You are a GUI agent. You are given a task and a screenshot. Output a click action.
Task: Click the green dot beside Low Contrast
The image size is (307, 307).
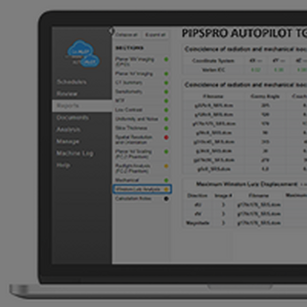point(166,110)
